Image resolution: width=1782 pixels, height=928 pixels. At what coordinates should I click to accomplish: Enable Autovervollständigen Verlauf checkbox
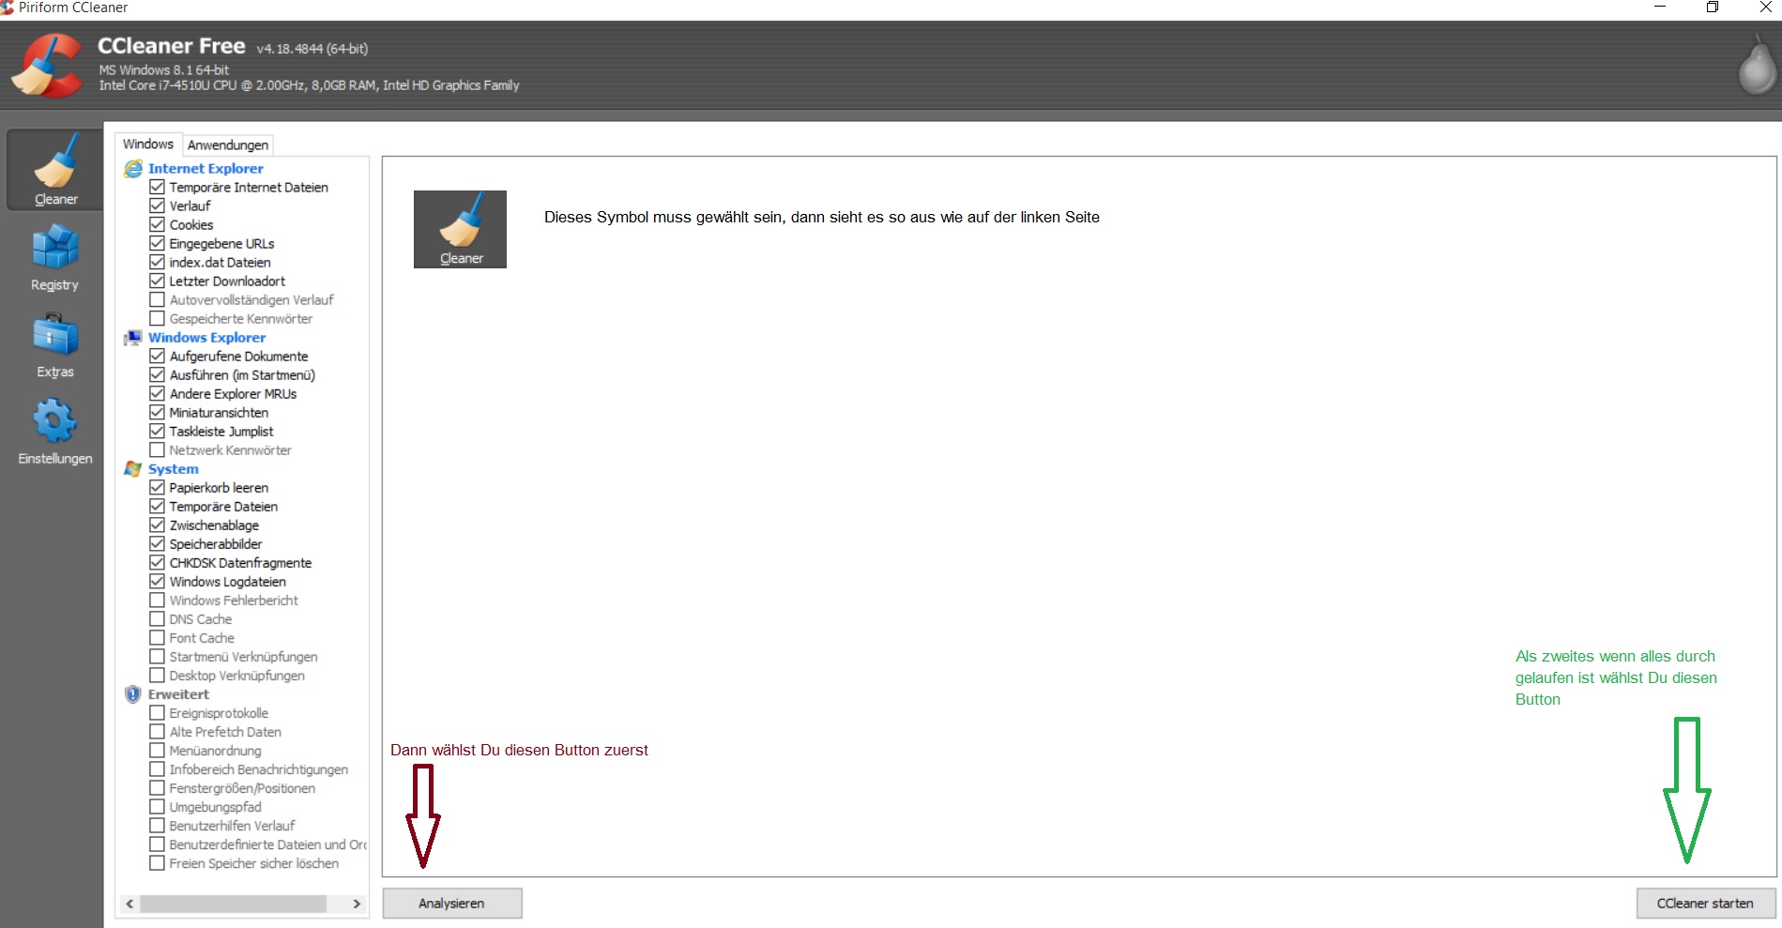158,300
